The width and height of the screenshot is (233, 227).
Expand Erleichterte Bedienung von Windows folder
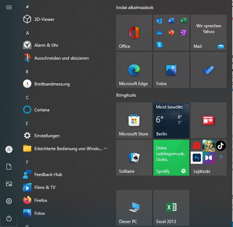[x=65, y=149]
